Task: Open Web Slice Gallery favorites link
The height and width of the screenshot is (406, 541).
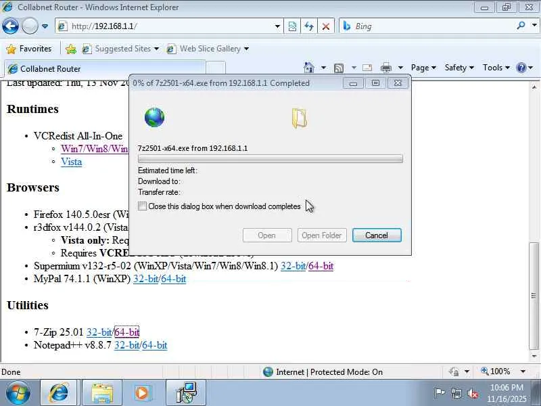Action: [208, 49]
